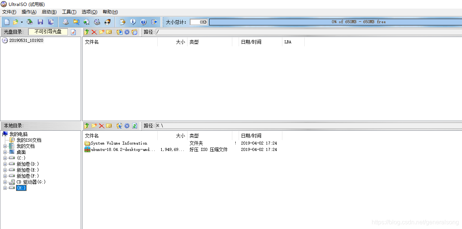Click the last icon before 路径 in disc pane

coord(134,32)
